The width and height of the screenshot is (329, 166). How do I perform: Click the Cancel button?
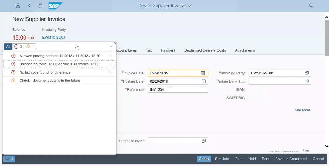click(318, 159)
